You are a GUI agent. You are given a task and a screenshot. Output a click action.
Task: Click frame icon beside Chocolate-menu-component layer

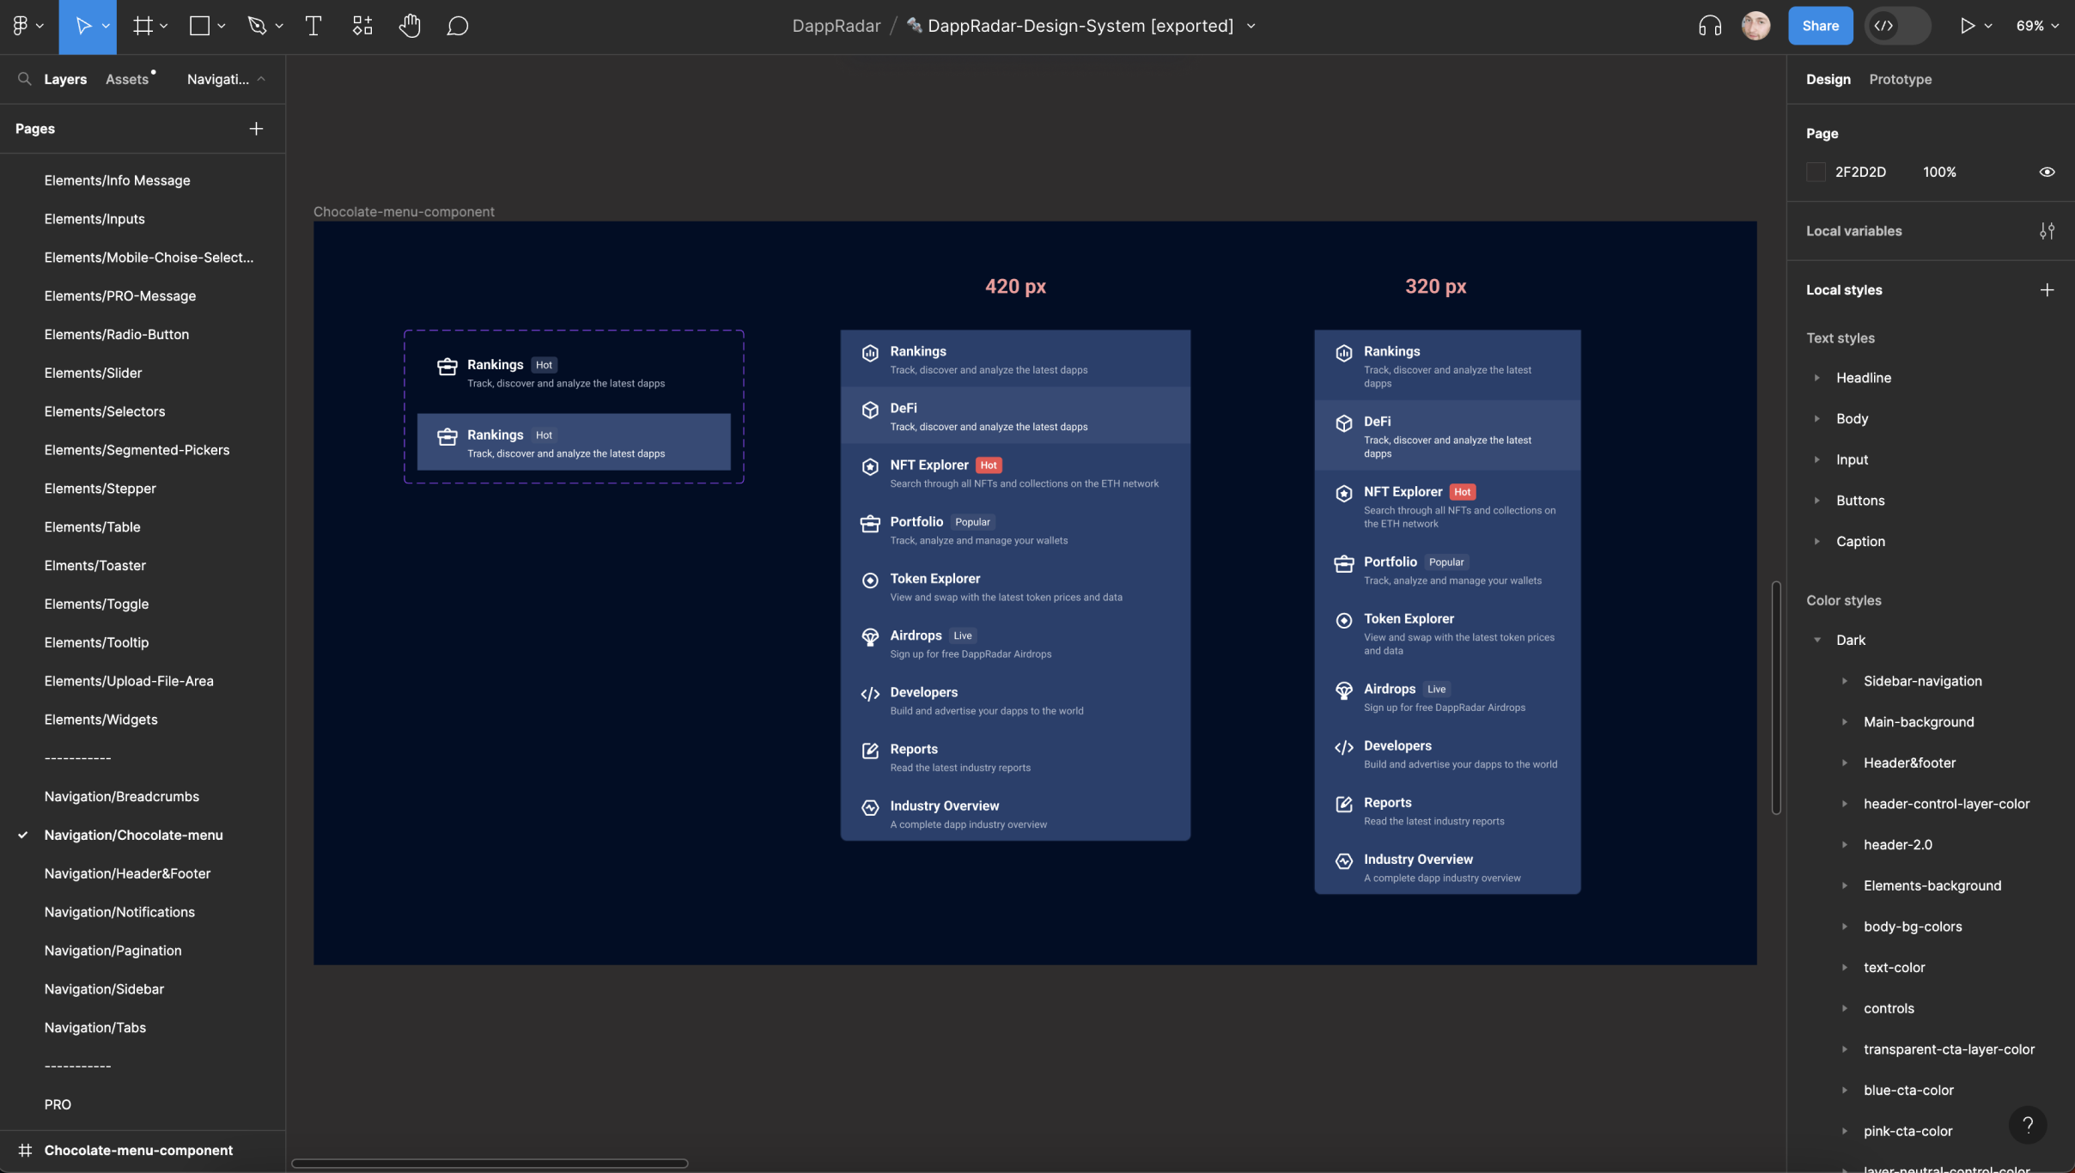[x=26, y=1150]
